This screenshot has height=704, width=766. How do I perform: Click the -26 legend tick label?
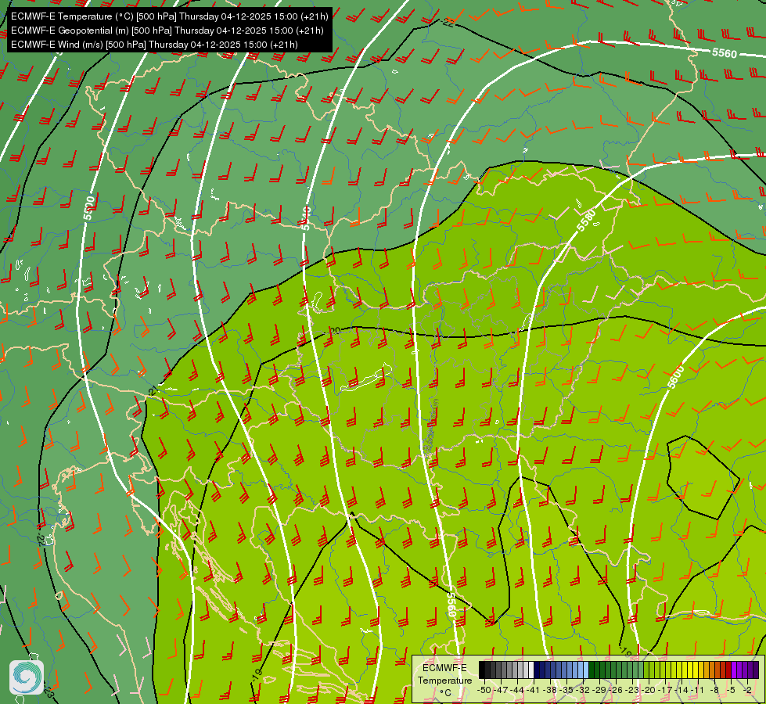pyautogui.click(x=616, y=690)
